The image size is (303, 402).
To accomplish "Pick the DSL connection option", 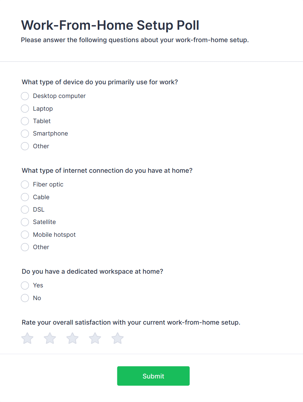I will point(25,210).
